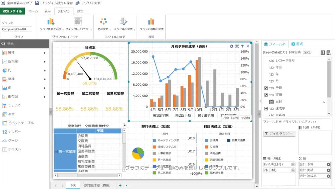
Task: Select 散布図 chart type
Action: coord(24,96)
